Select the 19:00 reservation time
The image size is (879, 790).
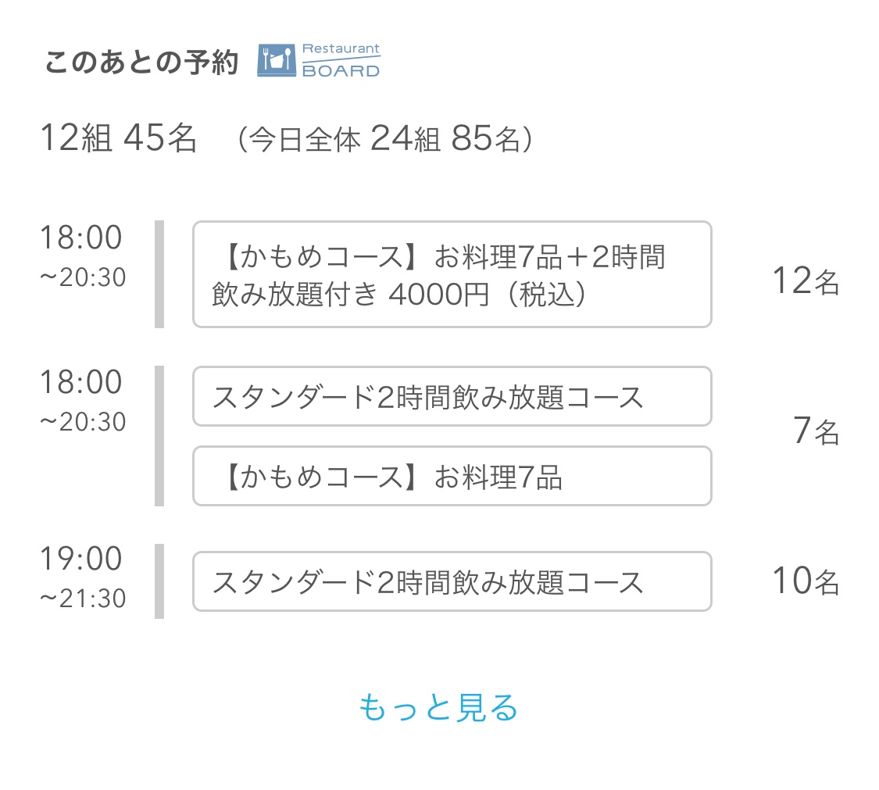(80, 559)
